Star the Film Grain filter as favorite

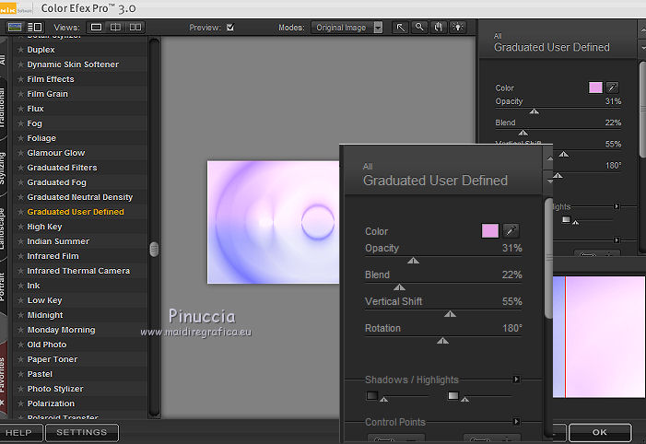click(x=20, y=94)
